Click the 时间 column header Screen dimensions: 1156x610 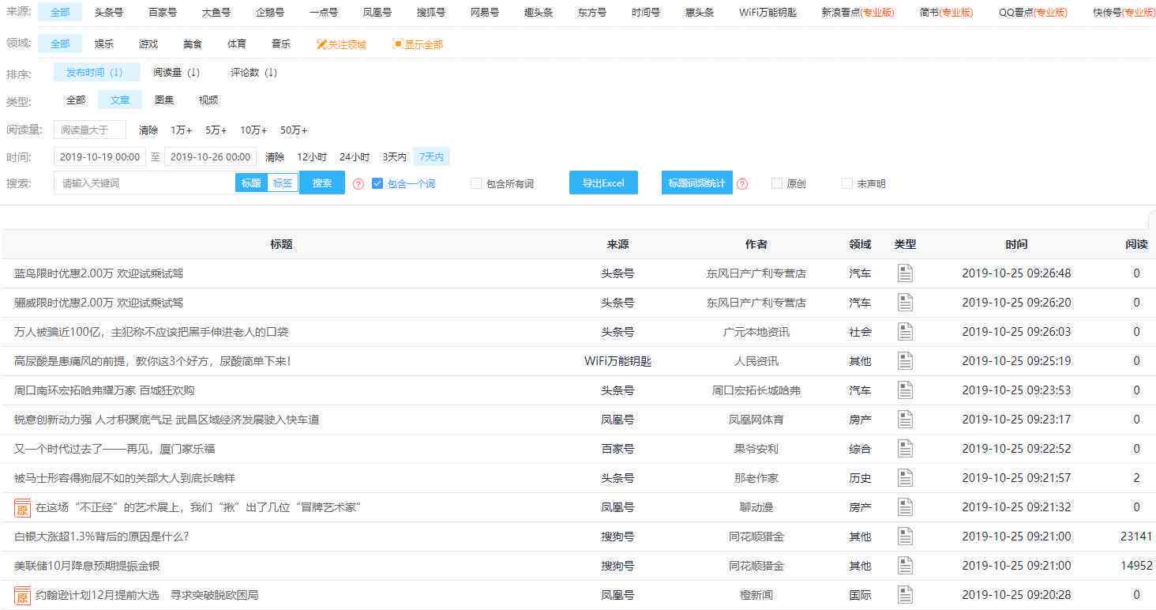point(1016,244)
